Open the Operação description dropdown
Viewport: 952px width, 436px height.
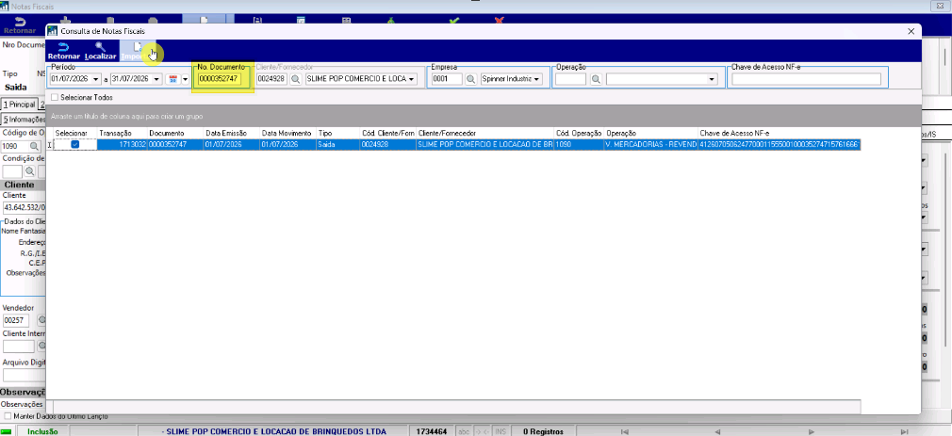tap(712, 79)
